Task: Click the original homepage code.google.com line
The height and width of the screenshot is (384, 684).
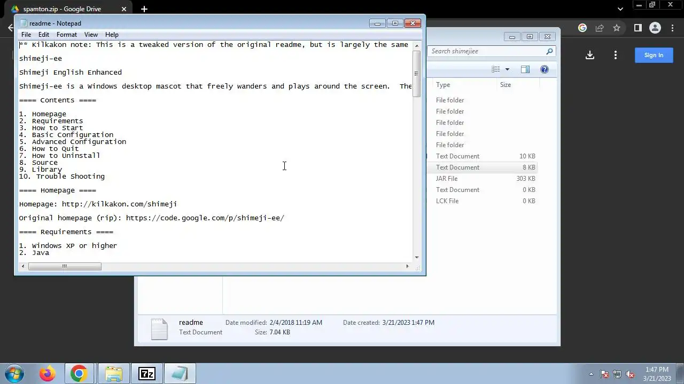Action: tap(152, 218)
